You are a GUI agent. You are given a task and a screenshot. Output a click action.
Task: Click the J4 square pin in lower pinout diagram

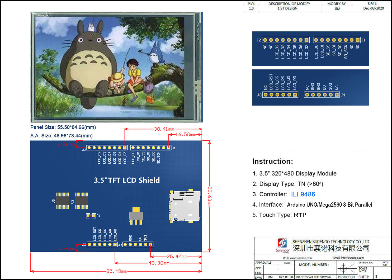coord(337,95)
